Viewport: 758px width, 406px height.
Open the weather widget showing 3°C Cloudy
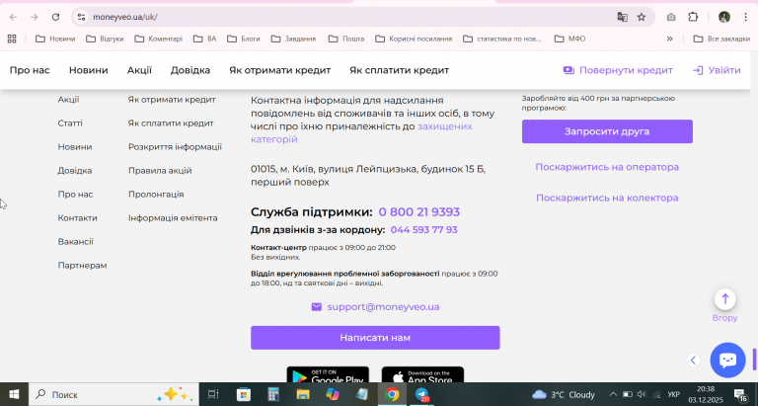[x=564, y=394]
